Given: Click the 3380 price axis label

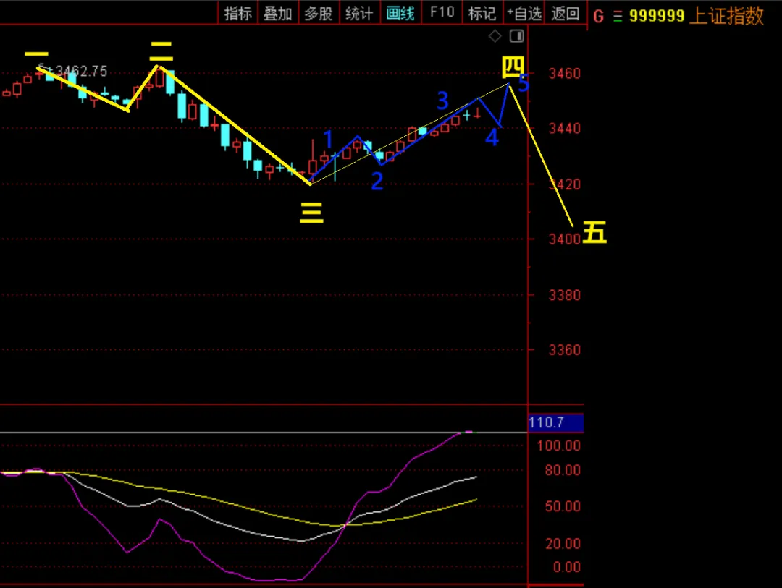Looking at the screenshot, I should coord(565,295).
